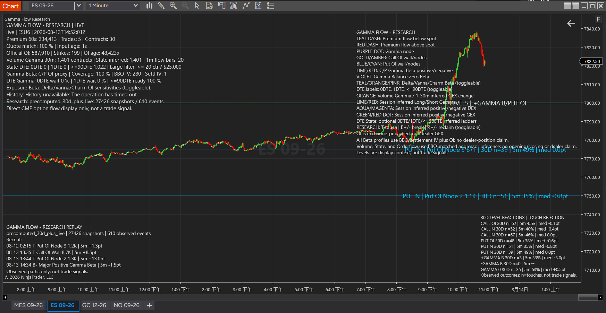The width and height of the screenshot is (606, 313).
Task: Add a new tab with plus button
Action: [x=149, y=305]
